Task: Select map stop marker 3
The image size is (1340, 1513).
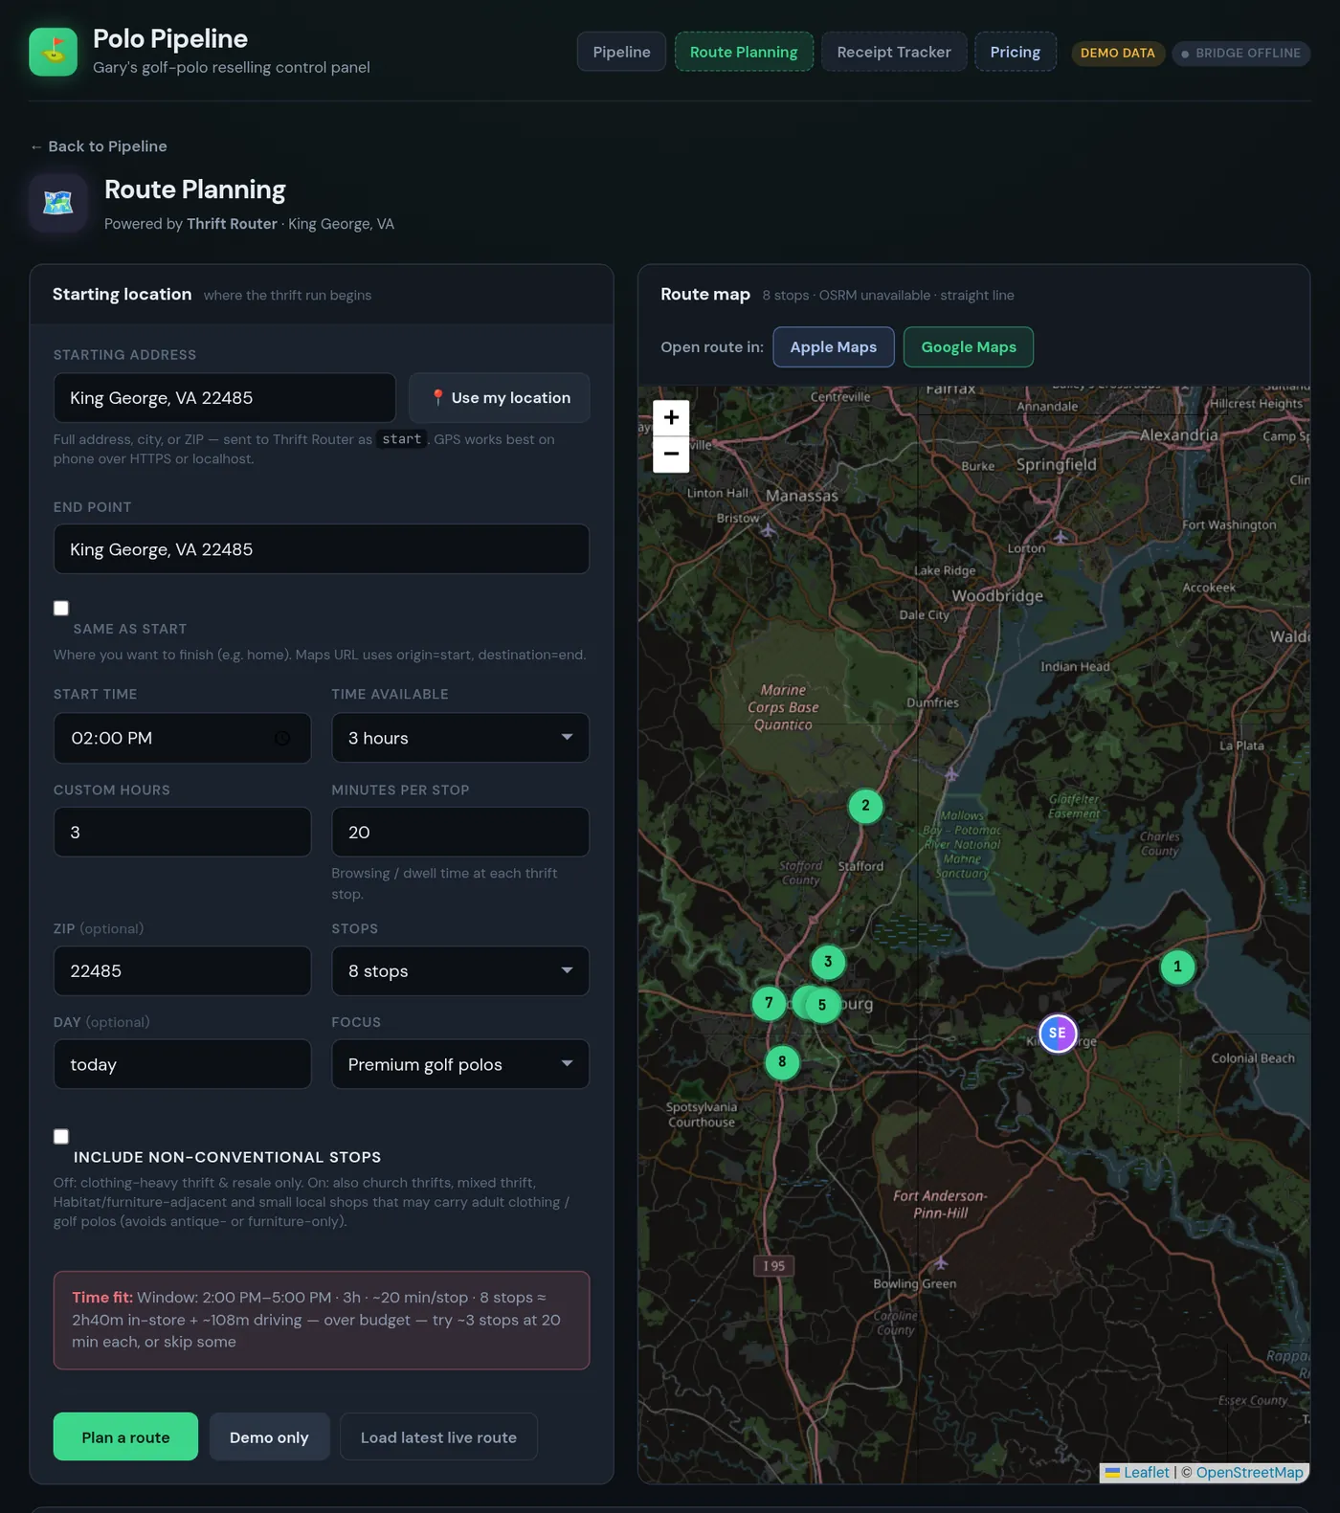Action: (x=828, y=962)
